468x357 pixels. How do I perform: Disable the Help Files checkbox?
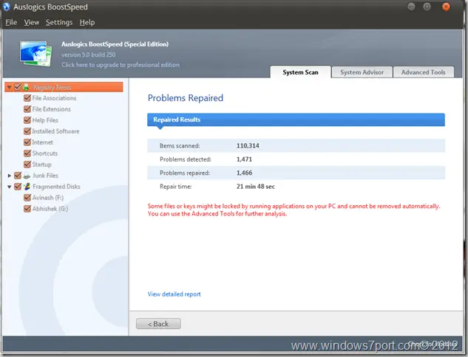(27, 120)
